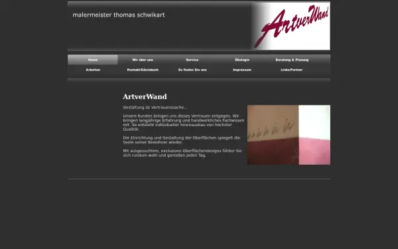Open Beratung & Planung page
Viewport: 398px width, 249px height.
292,60
